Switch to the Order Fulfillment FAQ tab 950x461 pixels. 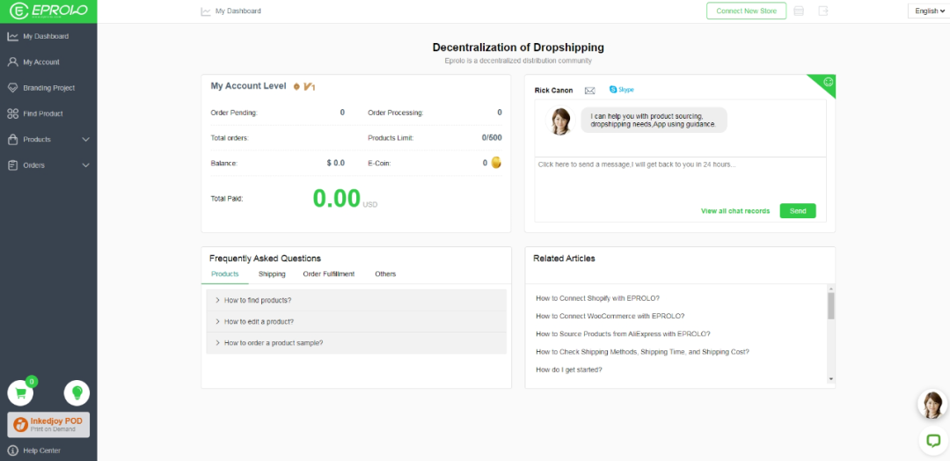[328, 274]
